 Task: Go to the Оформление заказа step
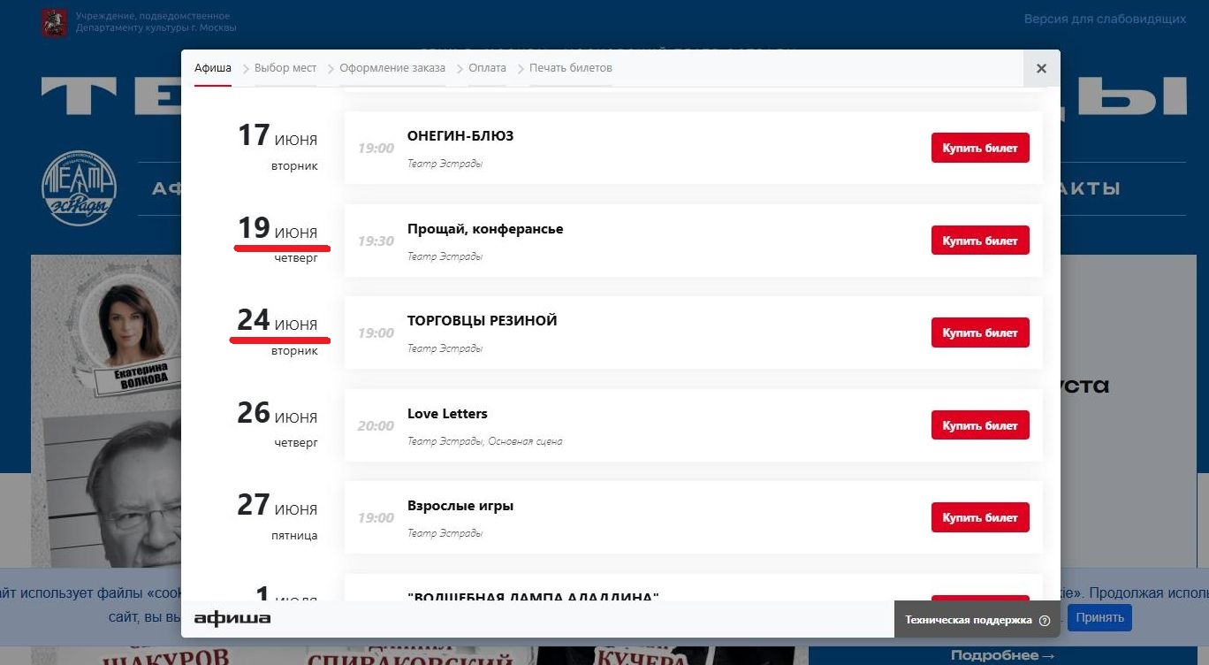pos(392,68)
